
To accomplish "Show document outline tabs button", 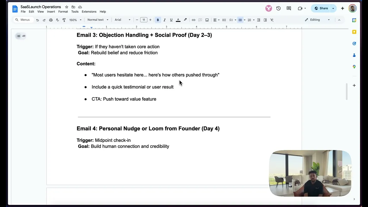I will pyautogui.click(x=21, y=36).
